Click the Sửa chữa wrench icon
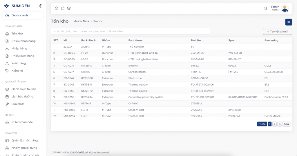297x156 pixels. (7, 104)
